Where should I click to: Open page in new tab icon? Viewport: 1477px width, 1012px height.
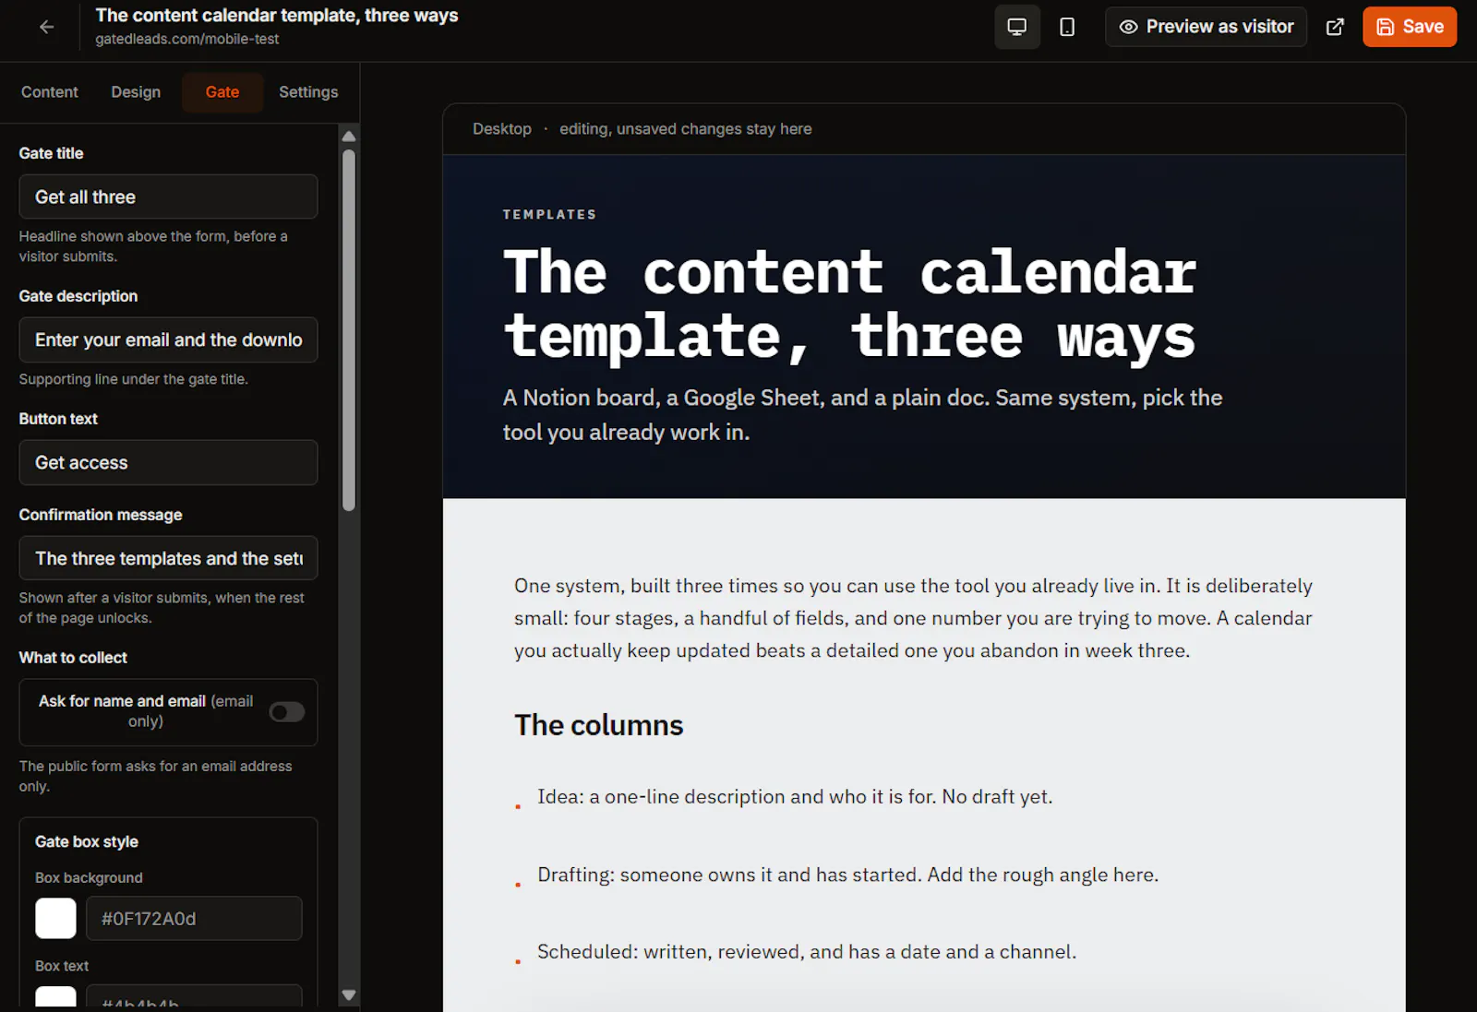(1335, 27)
